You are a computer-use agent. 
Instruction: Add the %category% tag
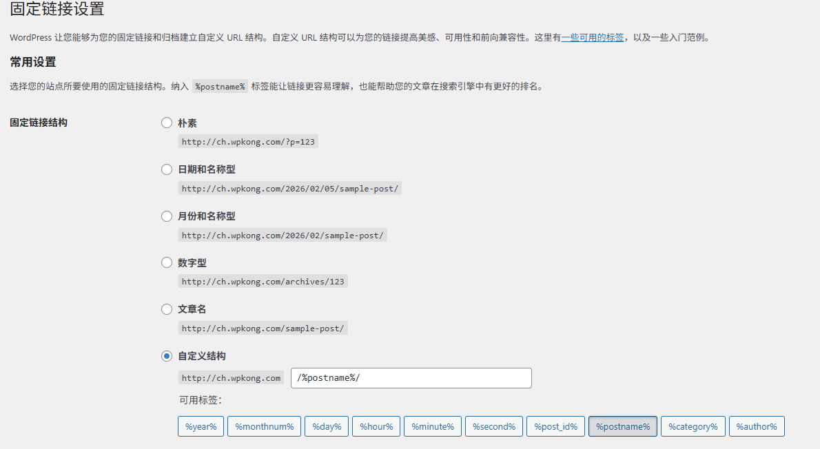tap(693, 426)
